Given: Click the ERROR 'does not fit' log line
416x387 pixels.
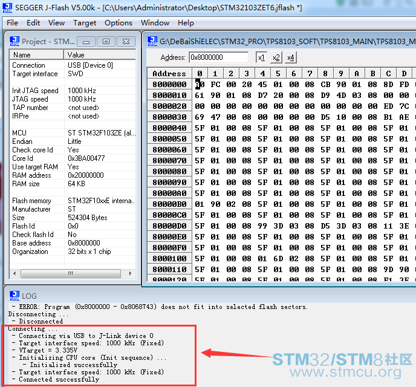Looking at the screenshot, I should 160,307.
